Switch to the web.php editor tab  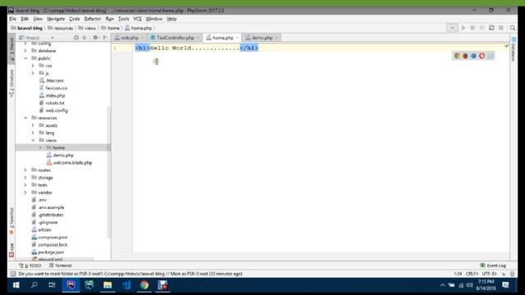coord(130,38)
